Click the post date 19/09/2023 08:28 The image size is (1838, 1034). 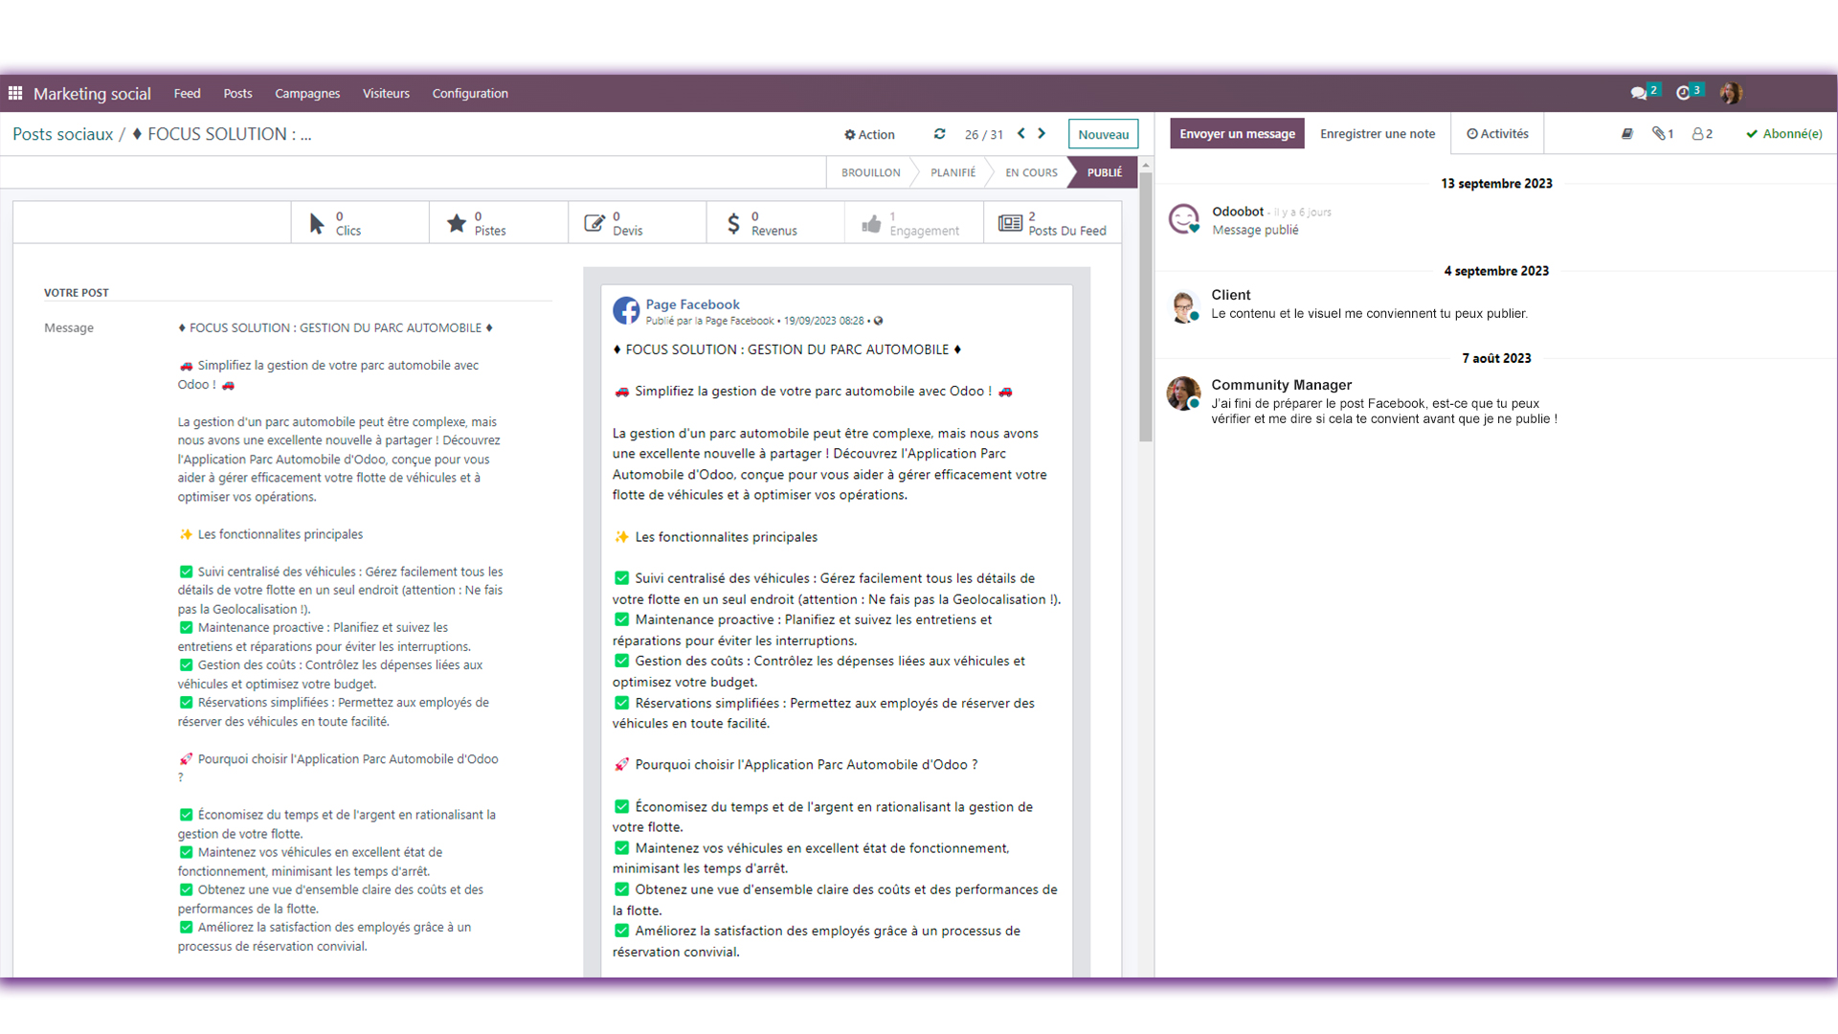click(823, 321)
